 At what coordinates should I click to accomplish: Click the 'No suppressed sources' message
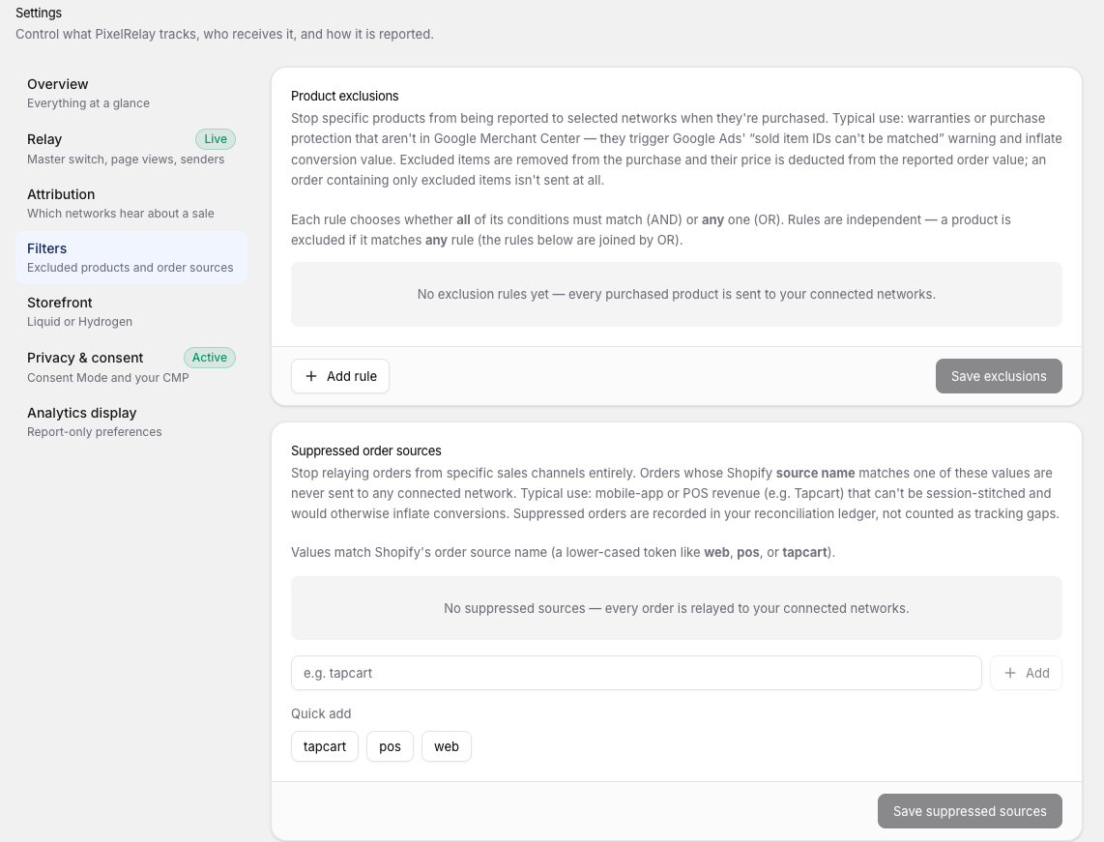pyautogui.click(x=677, y=608)
